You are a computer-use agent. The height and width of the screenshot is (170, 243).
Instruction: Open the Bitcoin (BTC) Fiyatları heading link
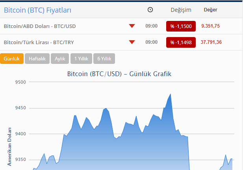pos(37,10)
